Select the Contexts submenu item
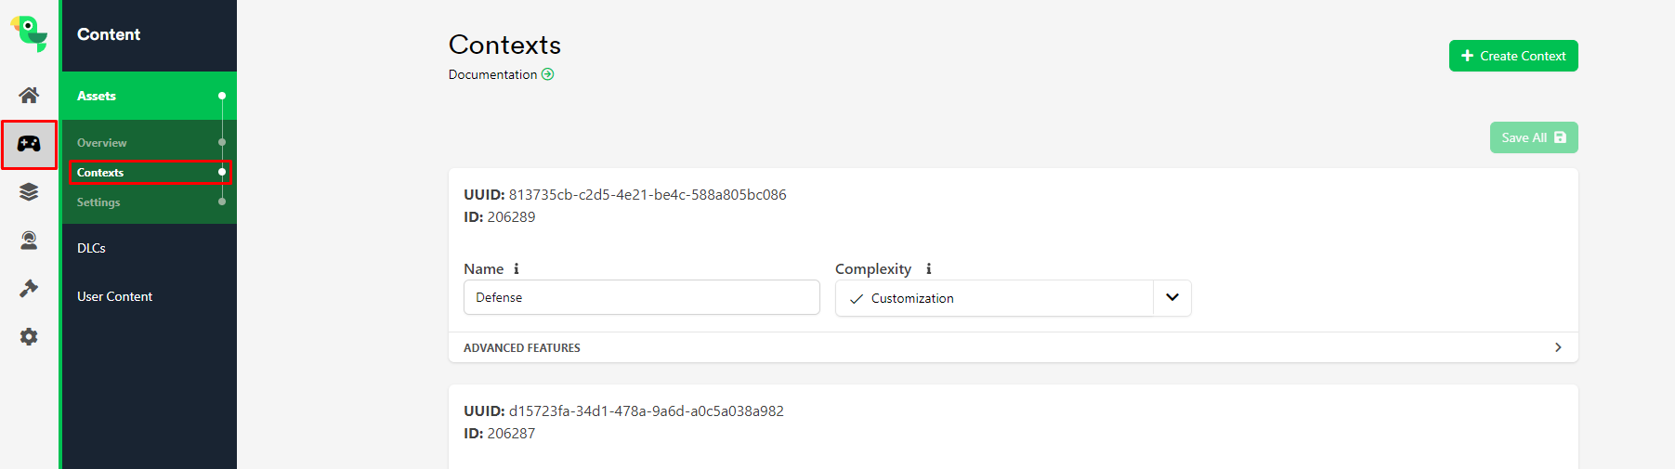The image size is (1675, 469). pyautogui.click(x=100, y=173)
